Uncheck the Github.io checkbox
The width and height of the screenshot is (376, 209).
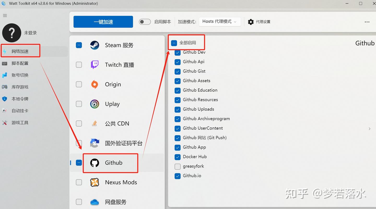tap(178, 176)
